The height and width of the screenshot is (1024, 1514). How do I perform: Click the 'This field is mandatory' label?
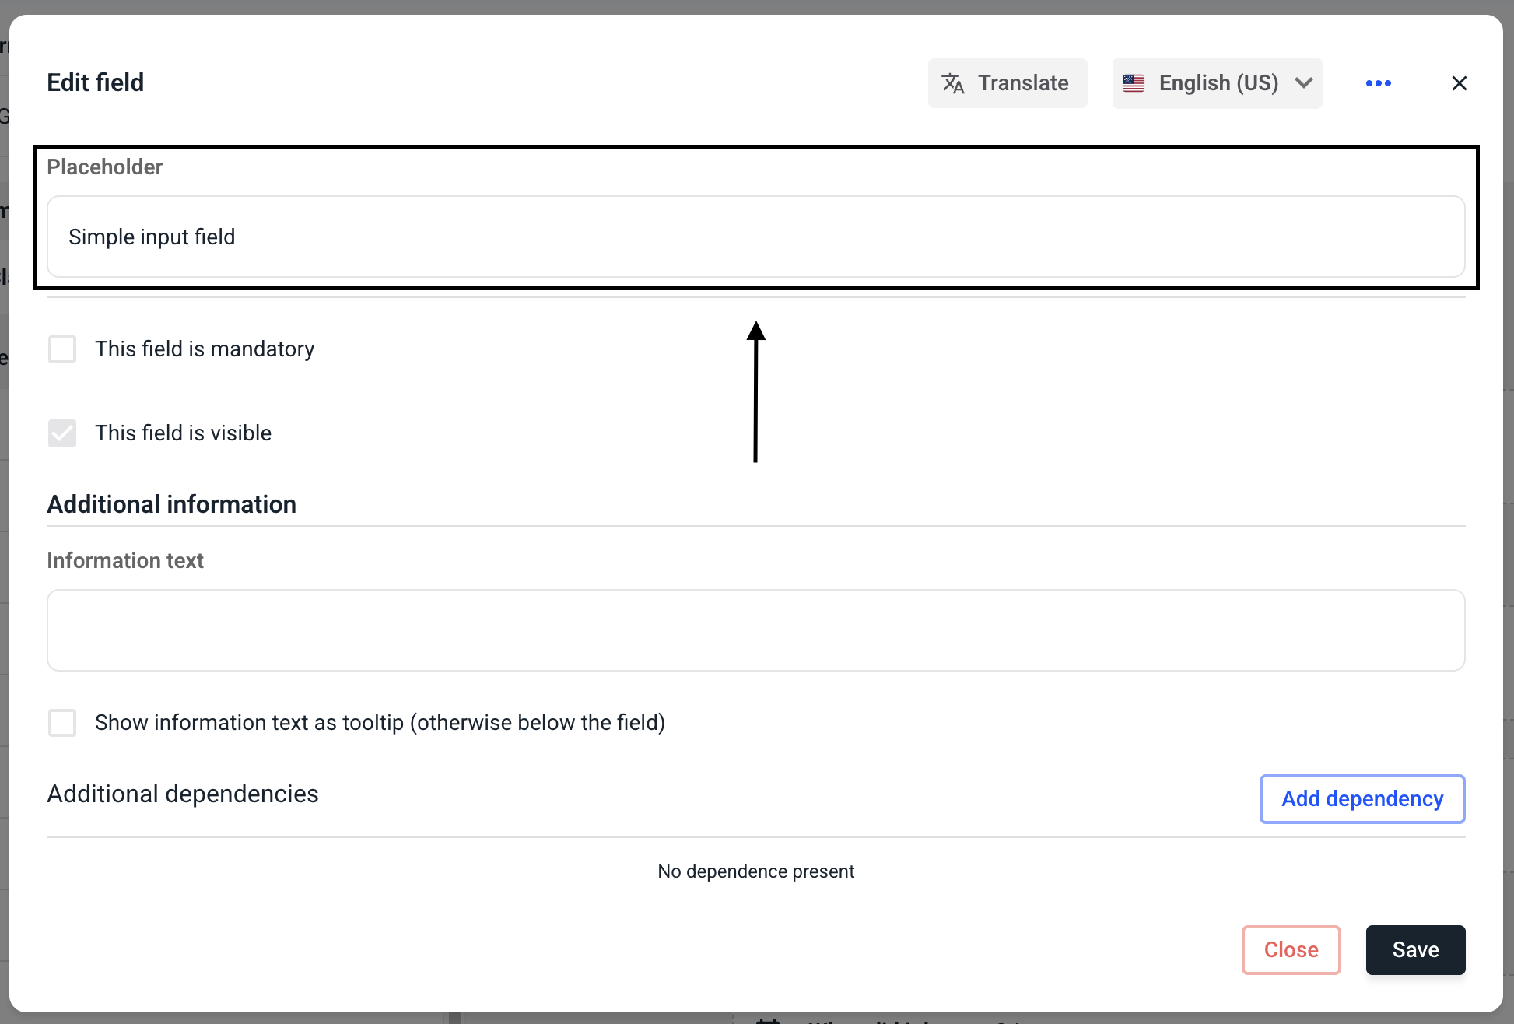(x=205, y=349)
